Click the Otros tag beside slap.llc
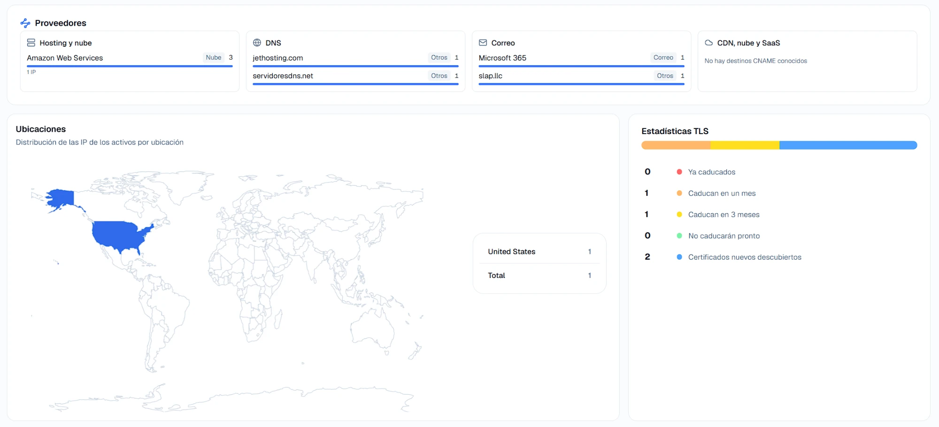 click(665, 75)
